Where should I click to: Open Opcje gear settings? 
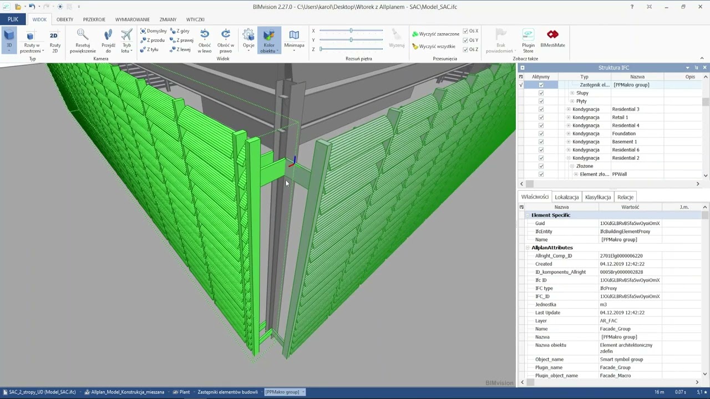coord(248,41)
